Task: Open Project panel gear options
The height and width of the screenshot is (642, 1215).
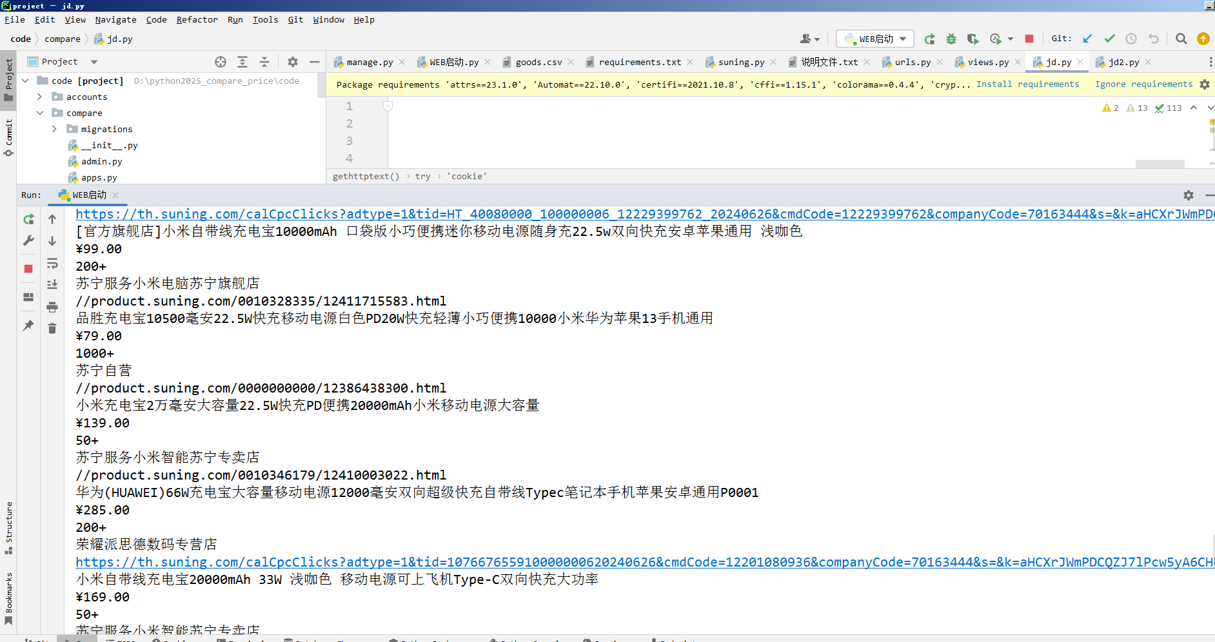Action: (293, 62)
